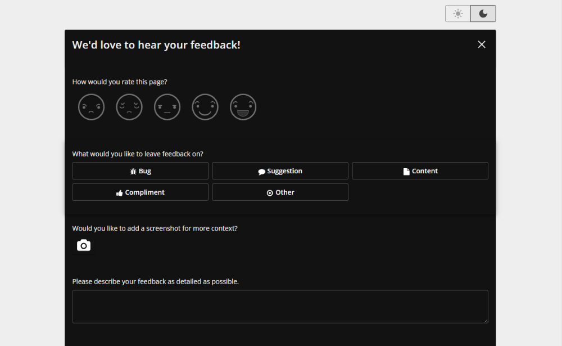Open the camera screenshot capture tool
This screenshot has width=562, height=346.
[83, 245]
